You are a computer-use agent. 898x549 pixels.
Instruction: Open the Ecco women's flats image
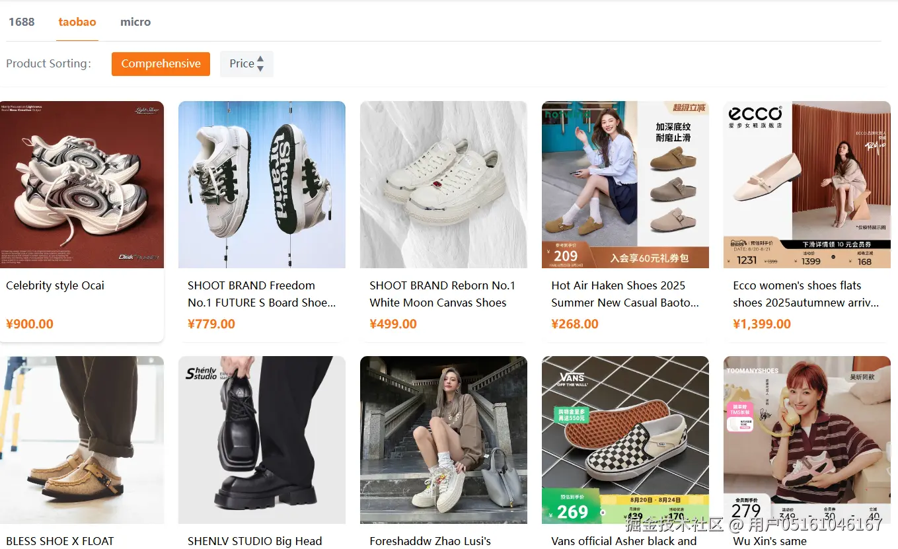[807, 184]
